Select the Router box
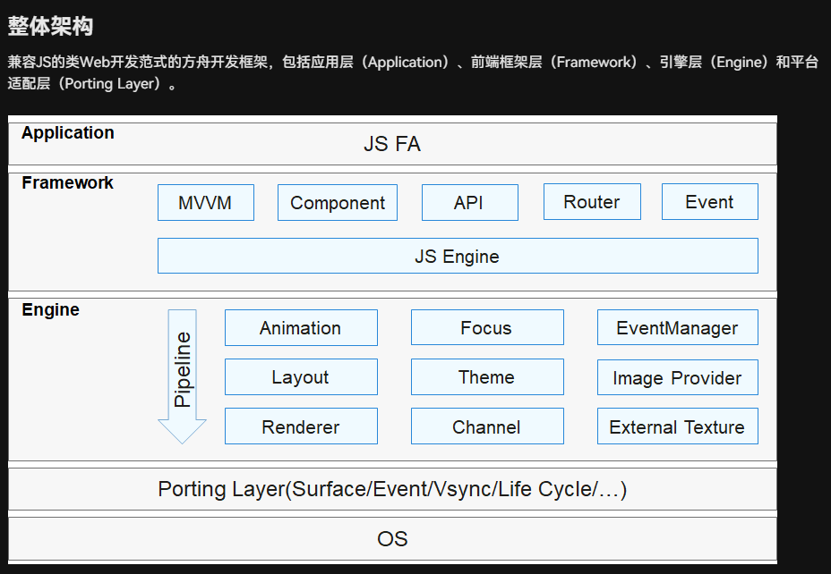 (x=592, y=202)
